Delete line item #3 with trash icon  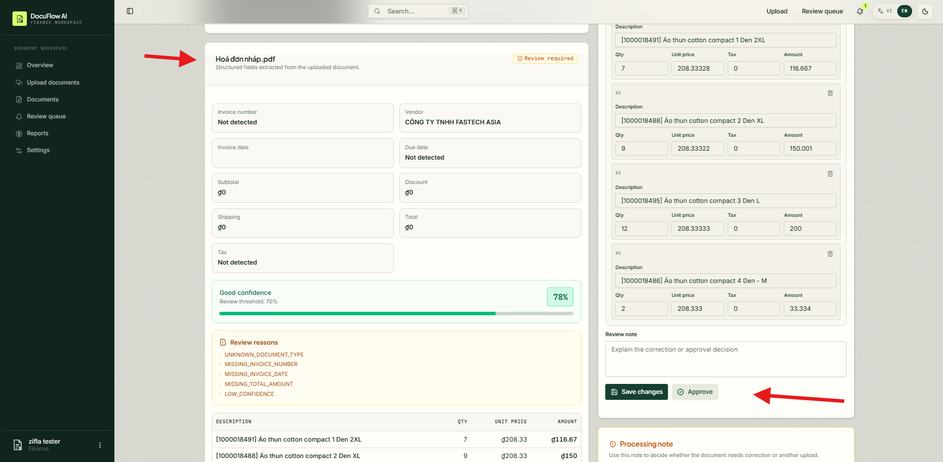click(830, 174)
